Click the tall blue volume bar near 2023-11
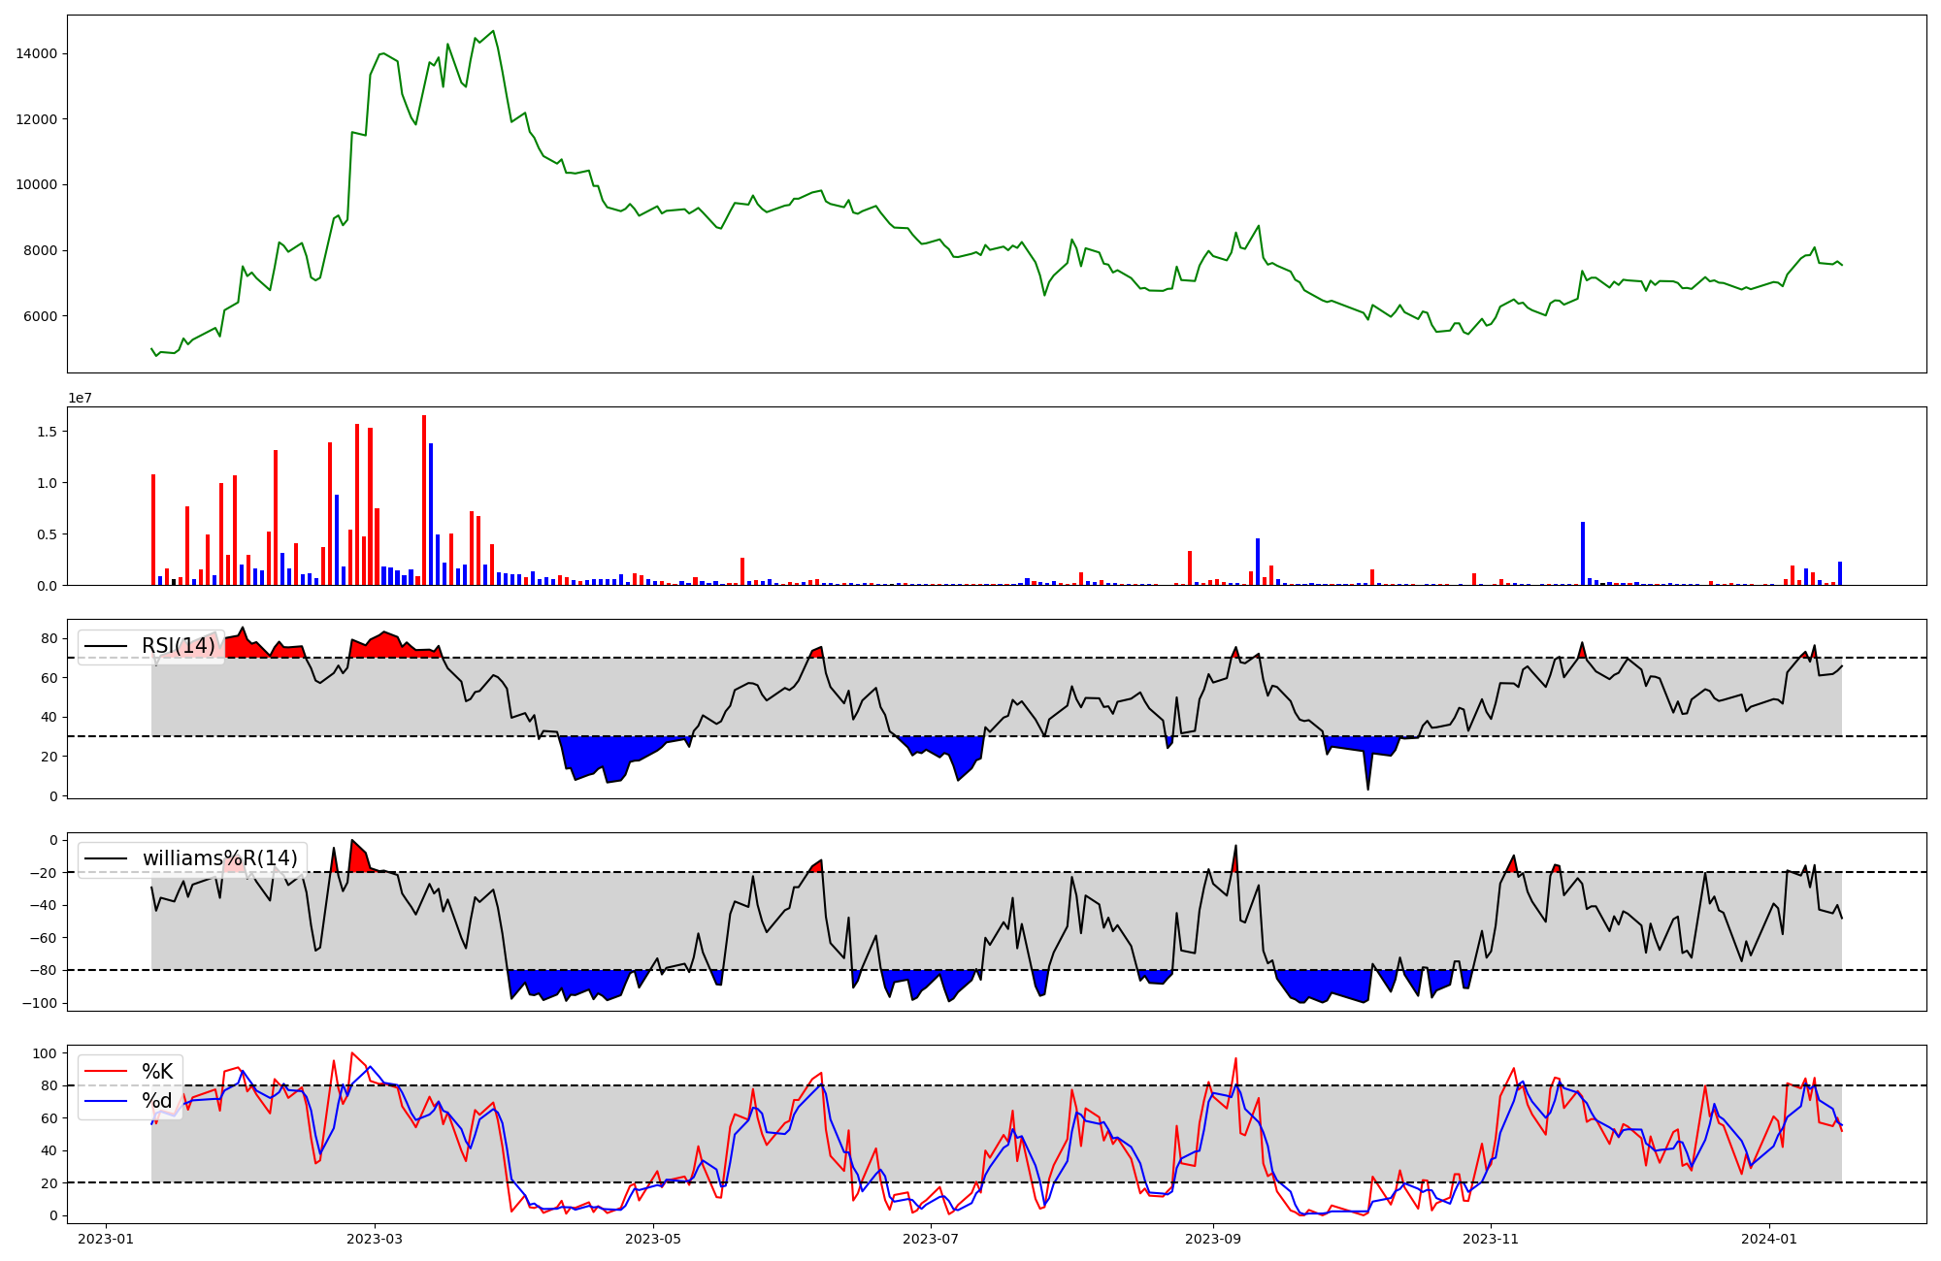This screenshot has height=1261, width=1941. (1583, 554)
